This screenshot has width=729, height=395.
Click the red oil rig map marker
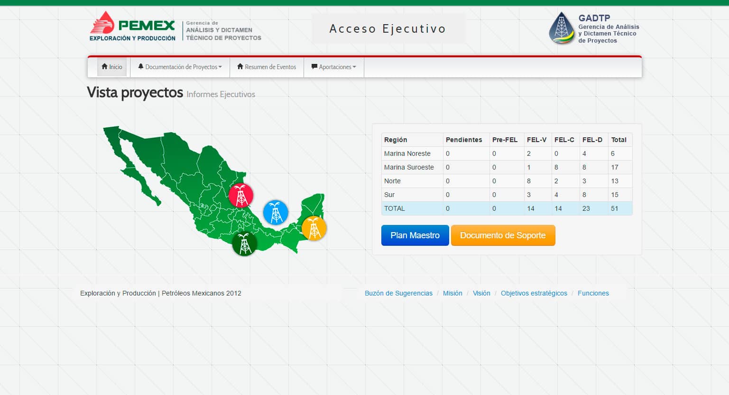[241, 195]
